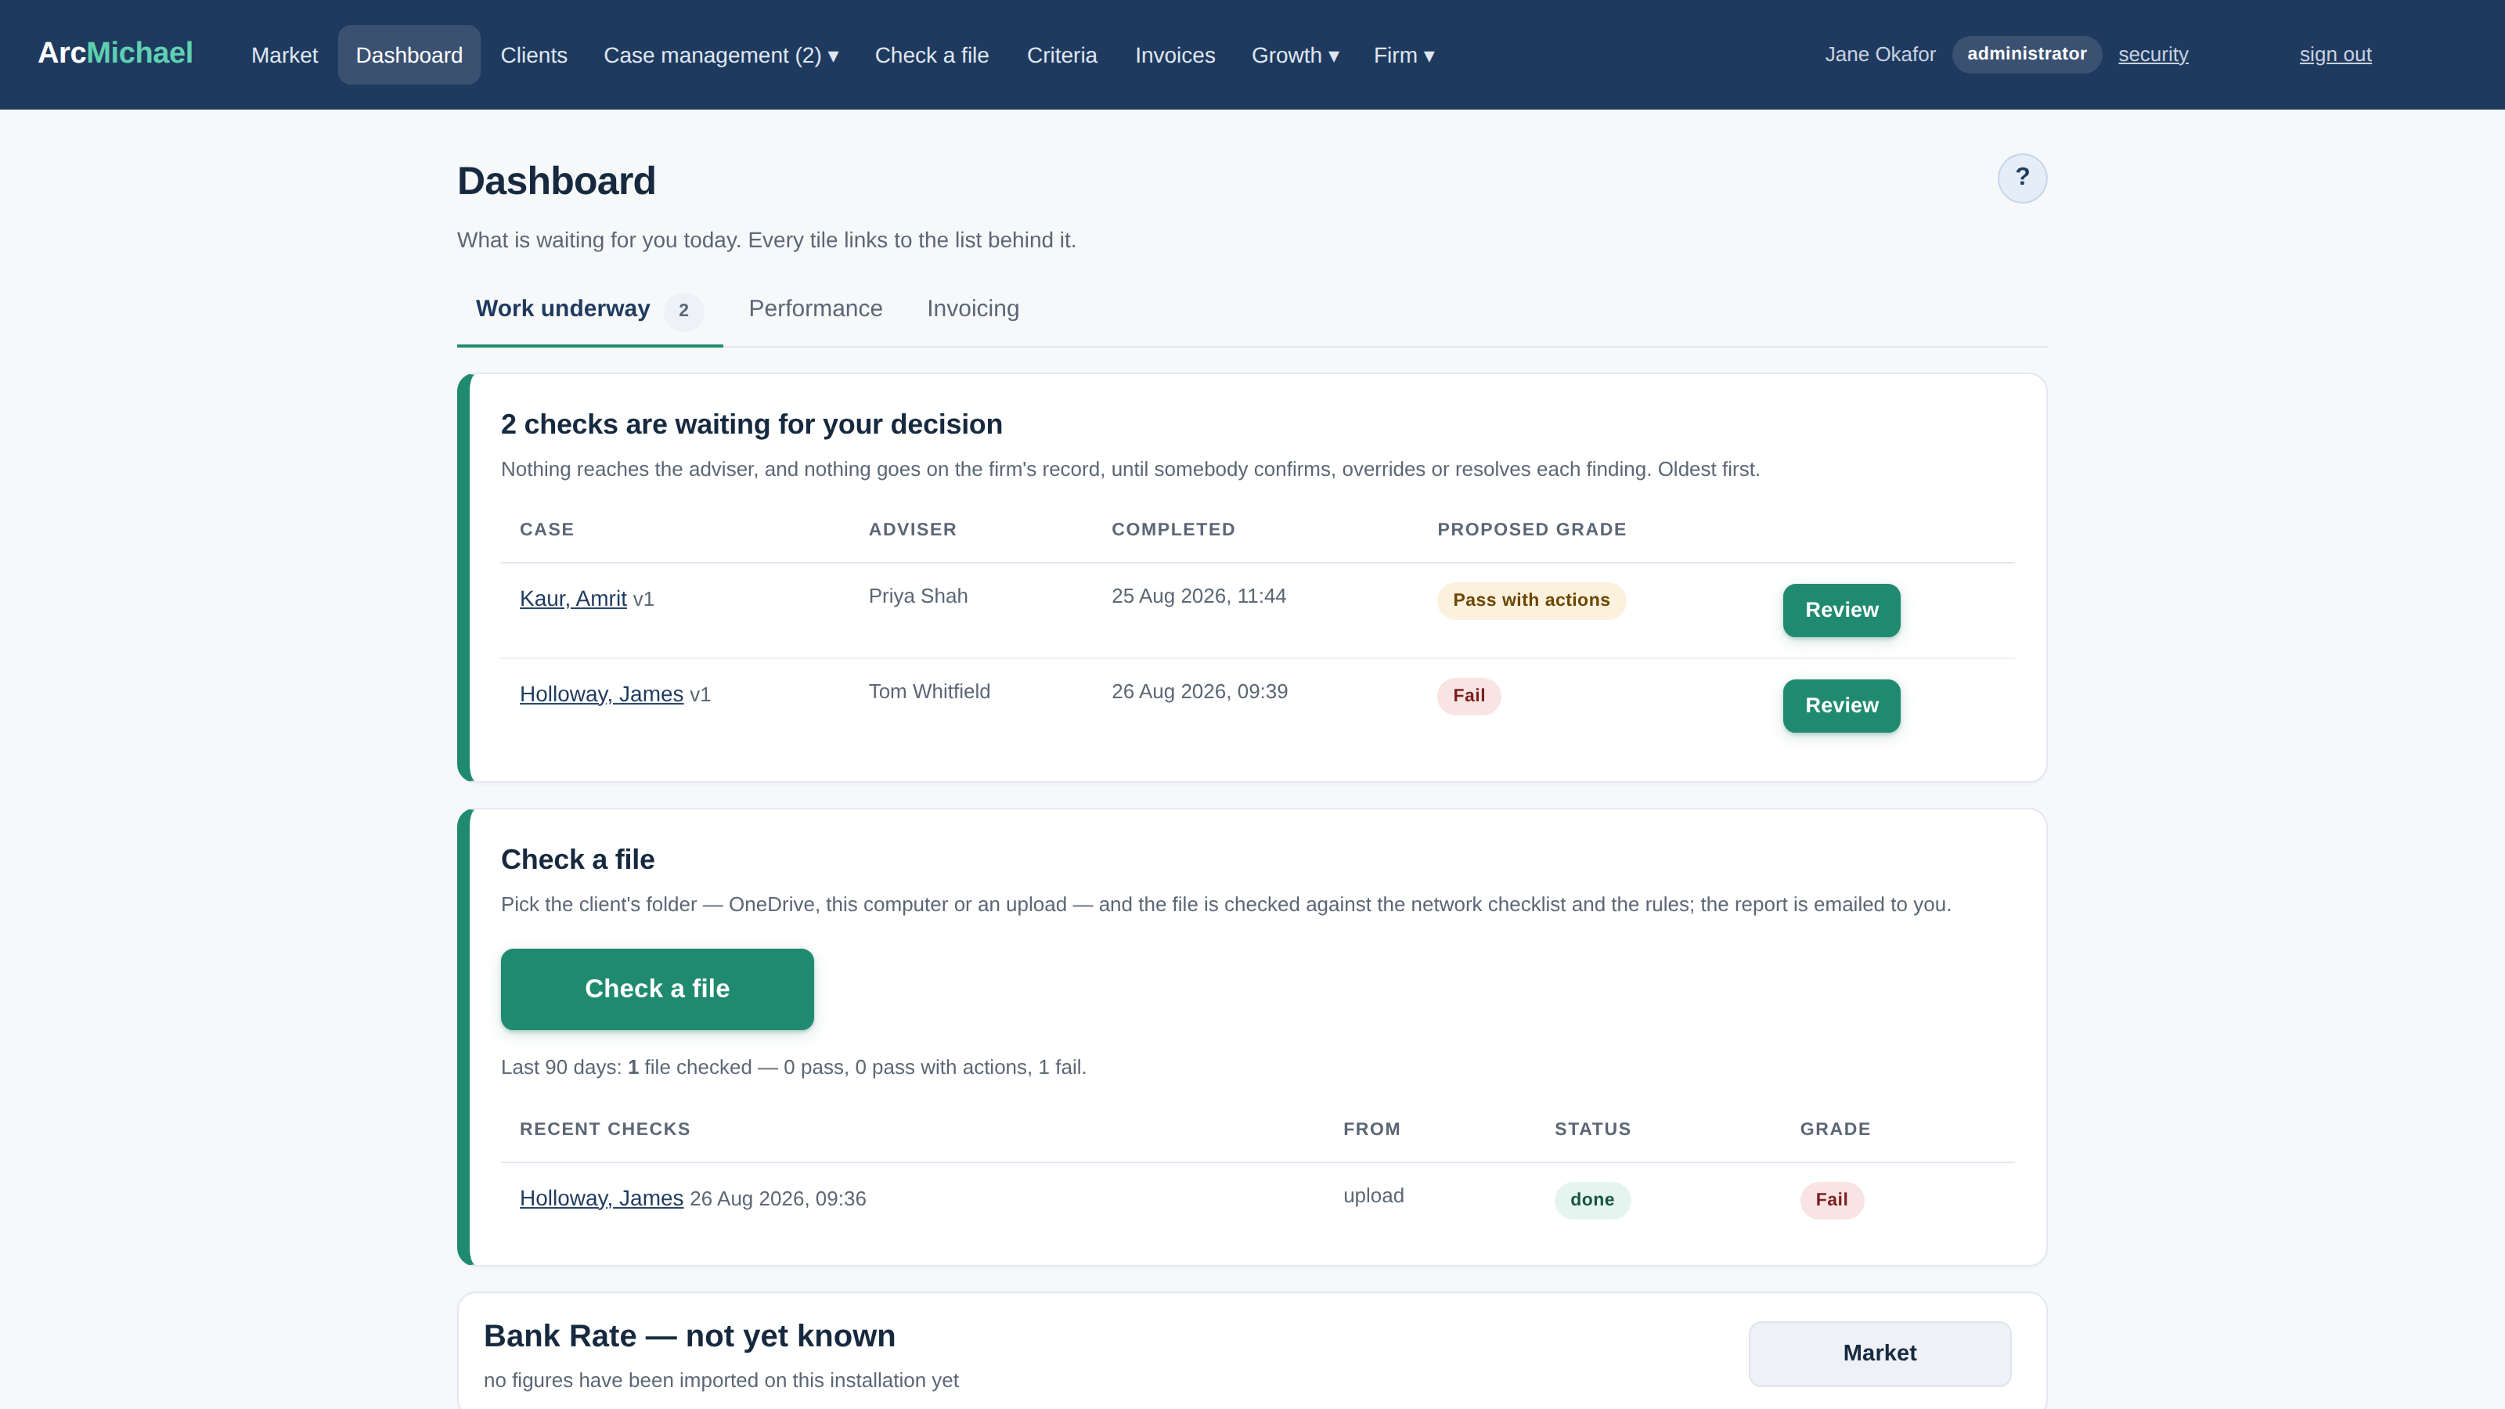Review the Holloway, James check
This screenshot has width=2505, height=1409.
(1841, 706)
